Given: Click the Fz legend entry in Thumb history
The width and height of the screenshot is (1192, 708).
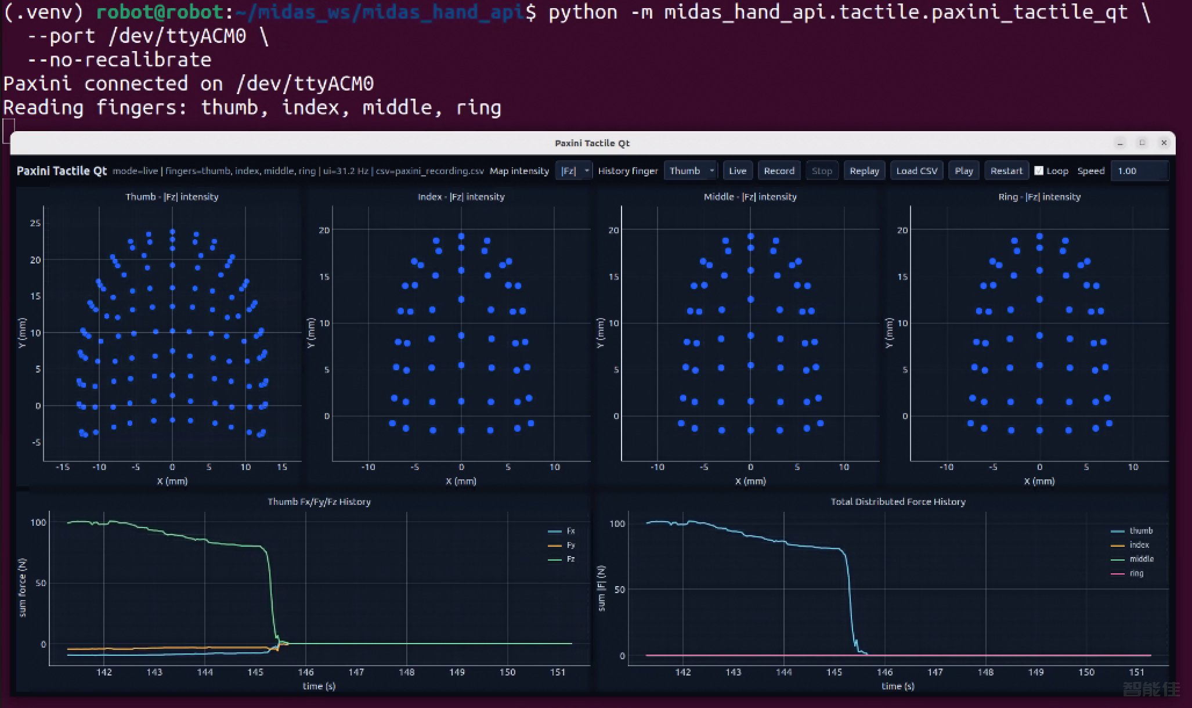Looking at the screenshot, I should click(562, 559).
